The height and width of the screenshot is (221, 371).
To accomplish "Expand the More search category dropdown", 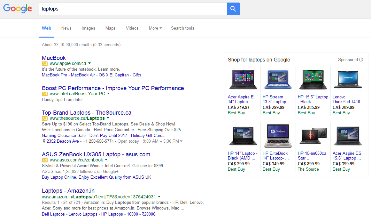I will click(x=155, y=28).
